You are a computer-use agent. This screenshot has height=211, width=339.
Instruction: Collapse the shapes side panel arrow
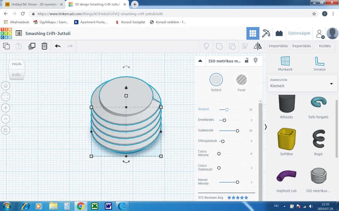tap(265, 127)
